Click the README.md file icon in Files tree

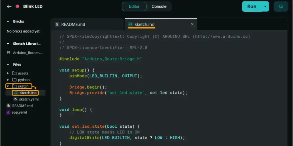pyautogui.click(x=8, y=106)
